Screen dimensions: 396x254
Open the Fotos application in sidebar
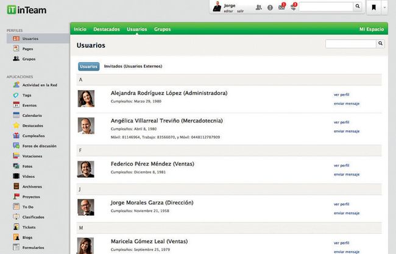pos(28,166)
